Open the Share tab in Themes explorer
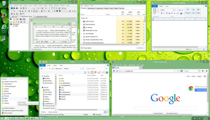210x120 pixels. point(55,65)
